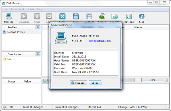Click the Close button in About dialog
Image resolution: width=171 pixels, height=111 pixels.
[95, 83]
